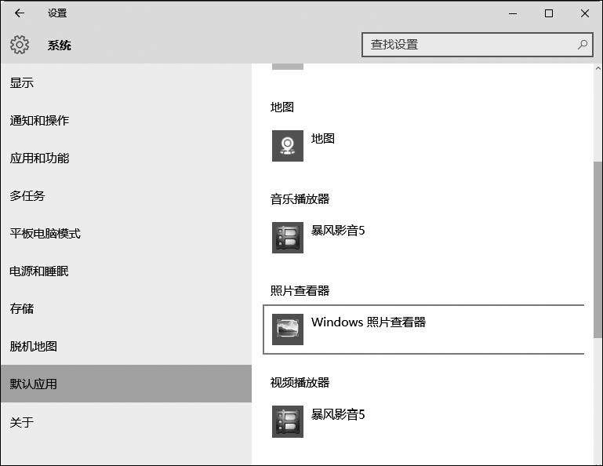Open the 显示 settings page
The image size is (603, 466).
[126, 82]
